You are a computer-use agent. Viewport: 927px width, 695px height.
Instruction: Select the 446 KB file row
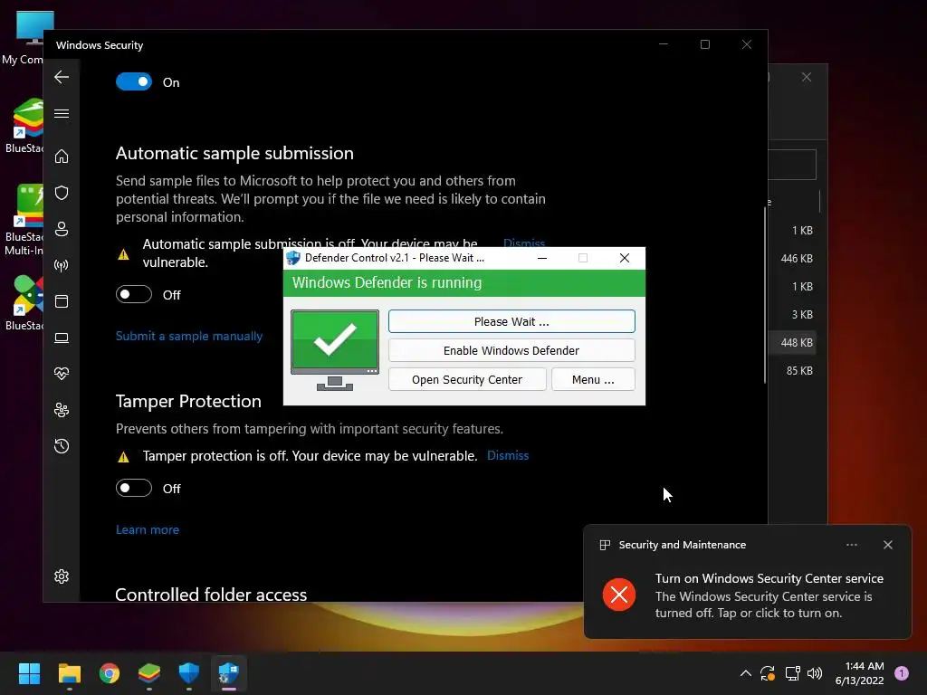(x=792, y=258)
